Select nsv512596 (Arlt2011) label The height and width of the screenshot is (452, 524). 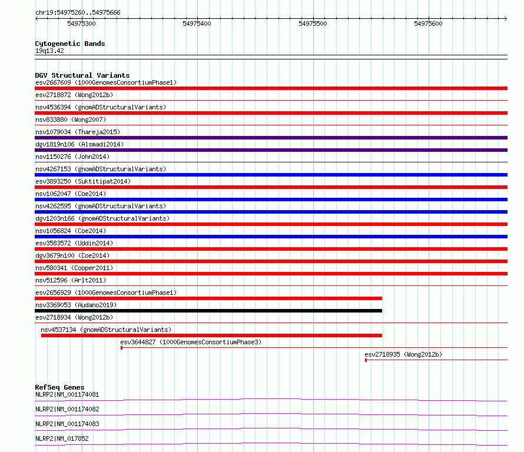point(71,280)
